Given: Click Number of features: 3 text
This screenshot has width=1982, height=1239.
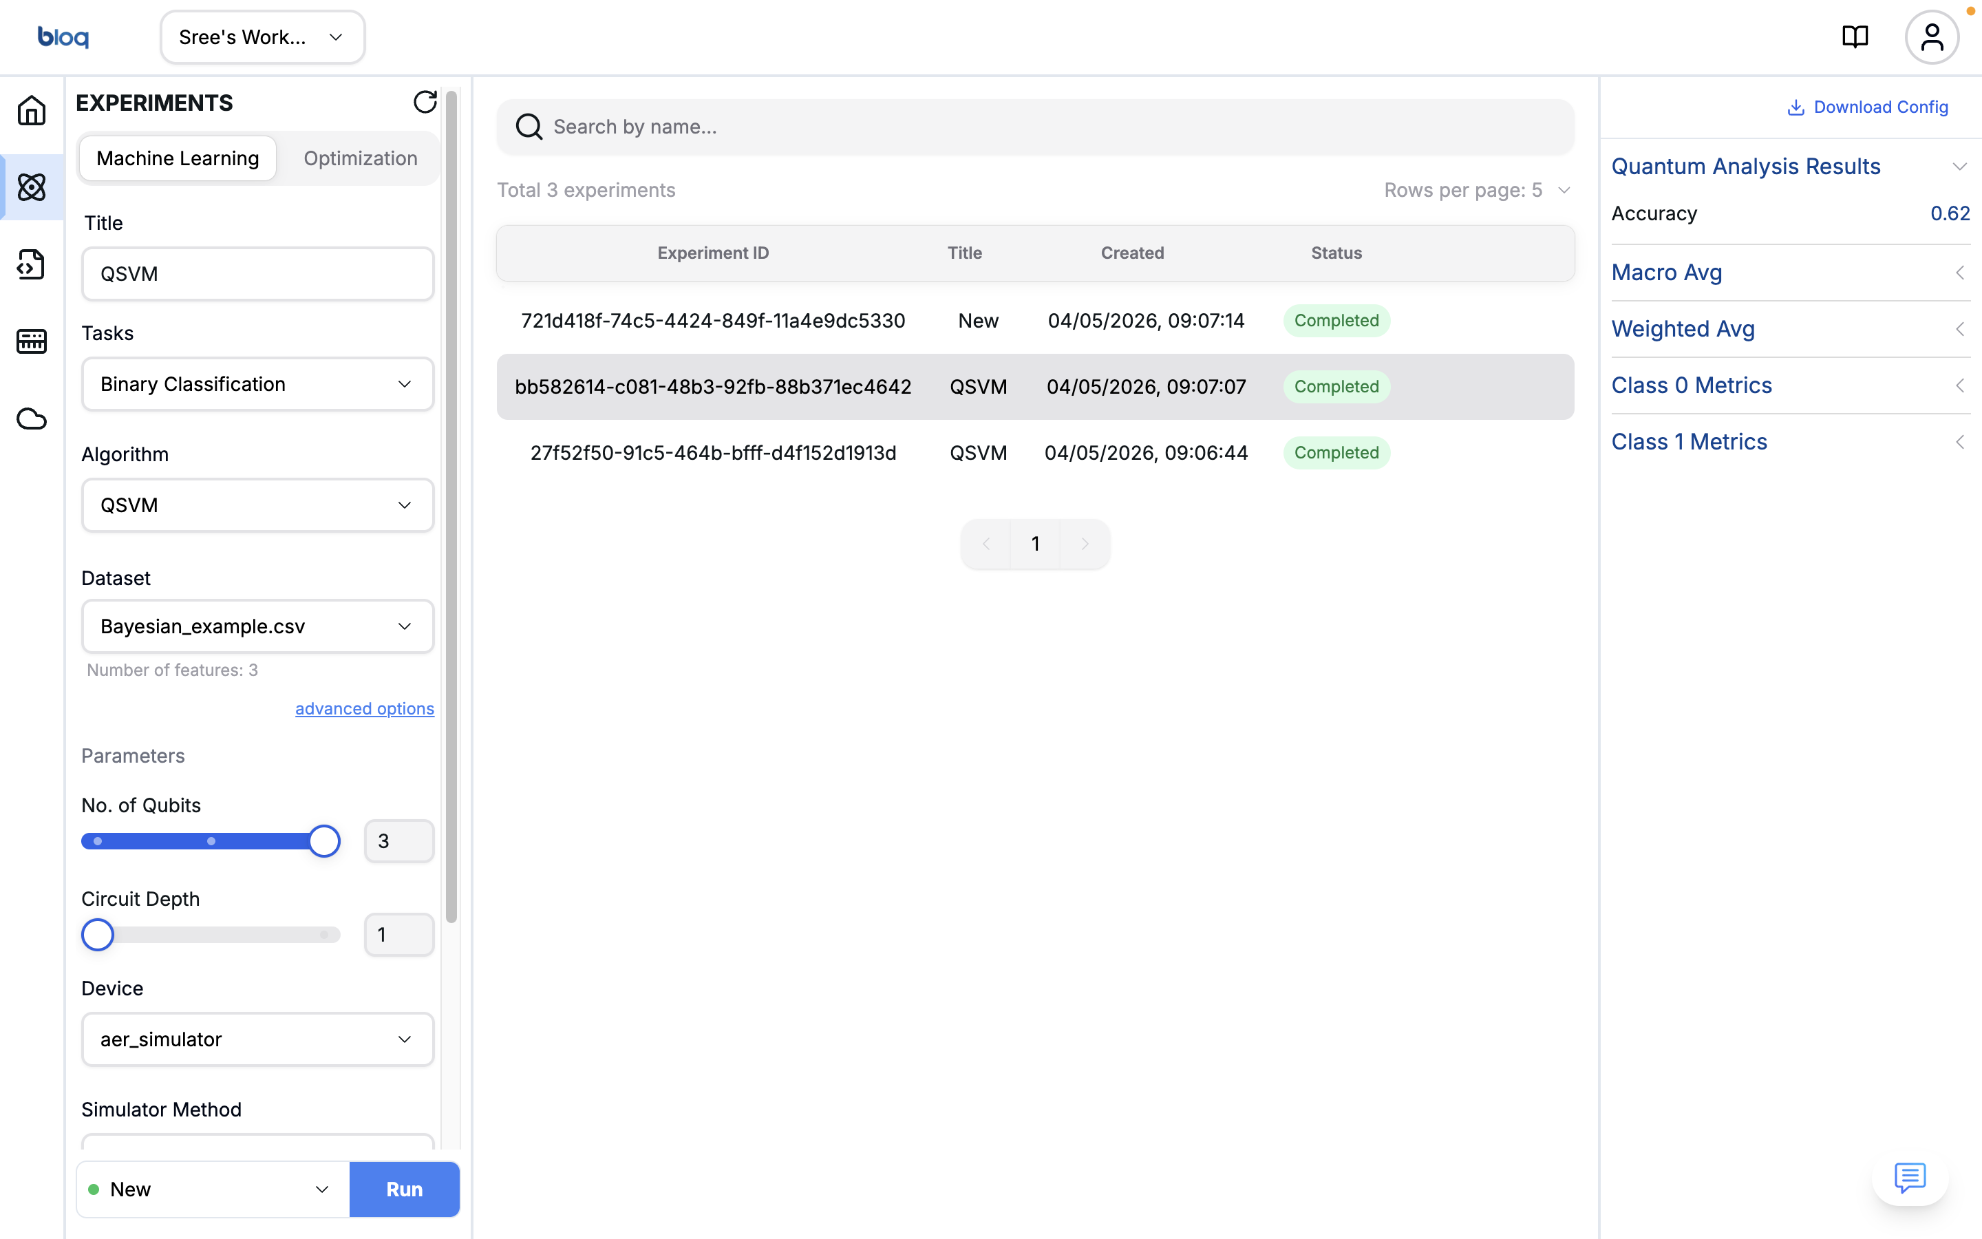Looking at the screenshot, I should point(172,670).
